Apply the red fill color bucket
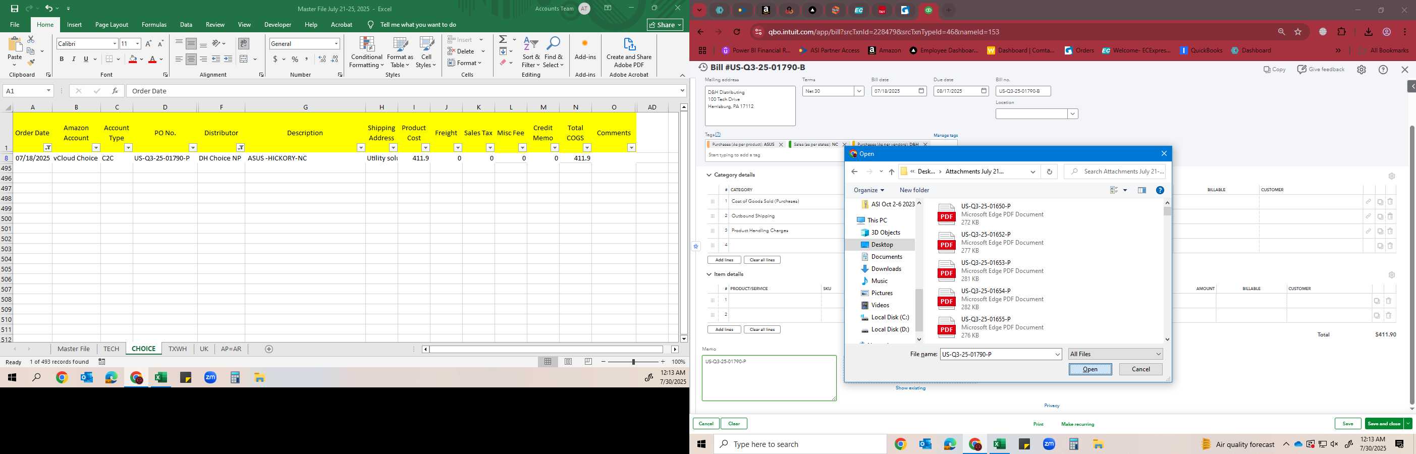 pyautogui.click(x=133, y=59)
